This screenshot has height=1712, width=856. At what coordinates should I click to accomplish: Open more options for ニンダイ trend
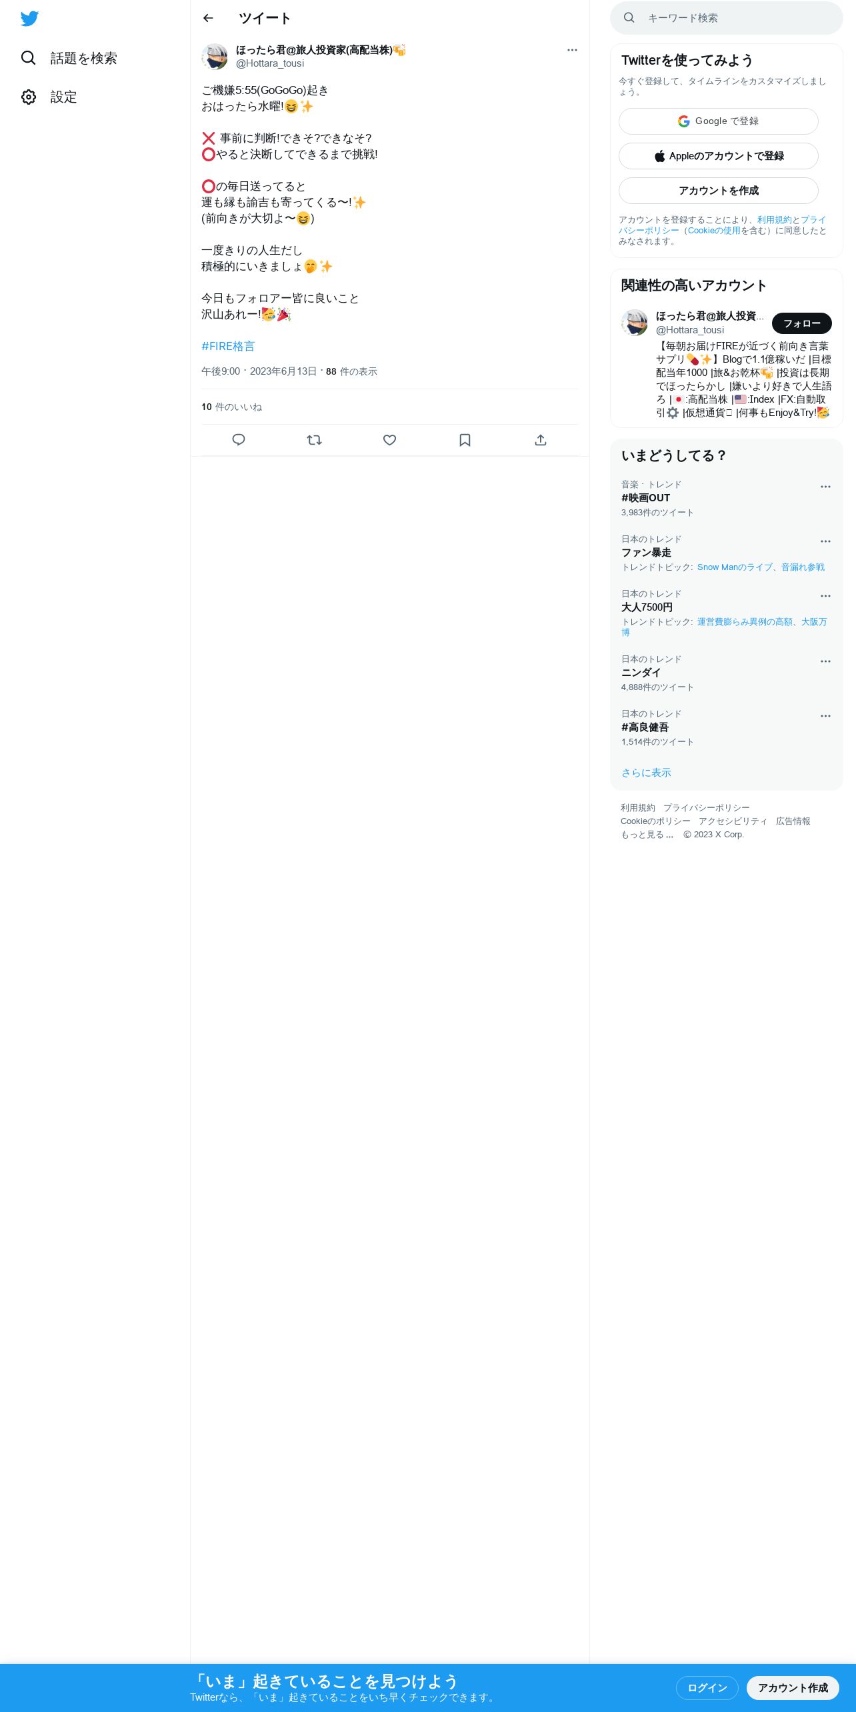[x=825, y=661]
